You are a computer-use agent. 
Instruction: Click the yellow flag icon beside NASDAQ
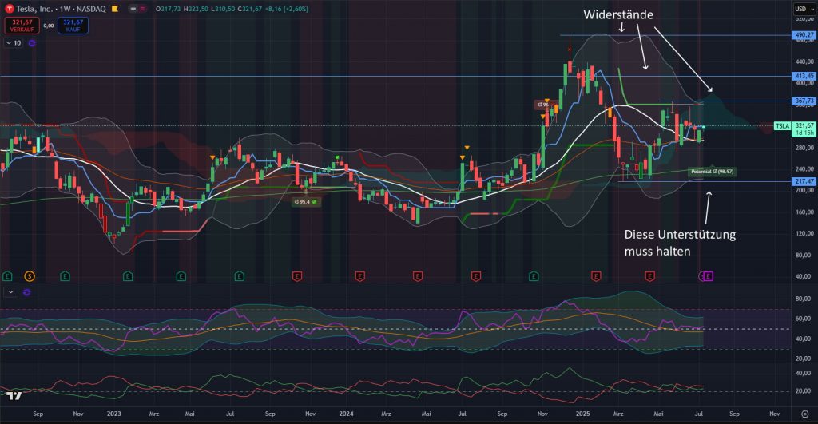tap(115, 9)
